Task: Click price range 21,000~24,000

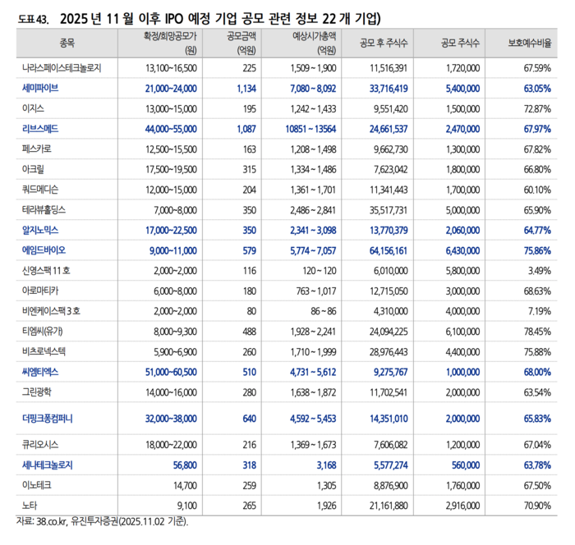Action: (171, 89)
